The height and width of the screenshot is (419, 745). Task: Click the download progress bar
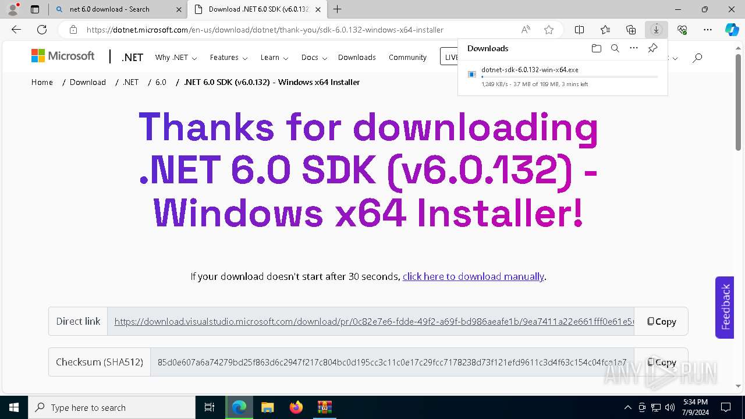click(570, 77)
